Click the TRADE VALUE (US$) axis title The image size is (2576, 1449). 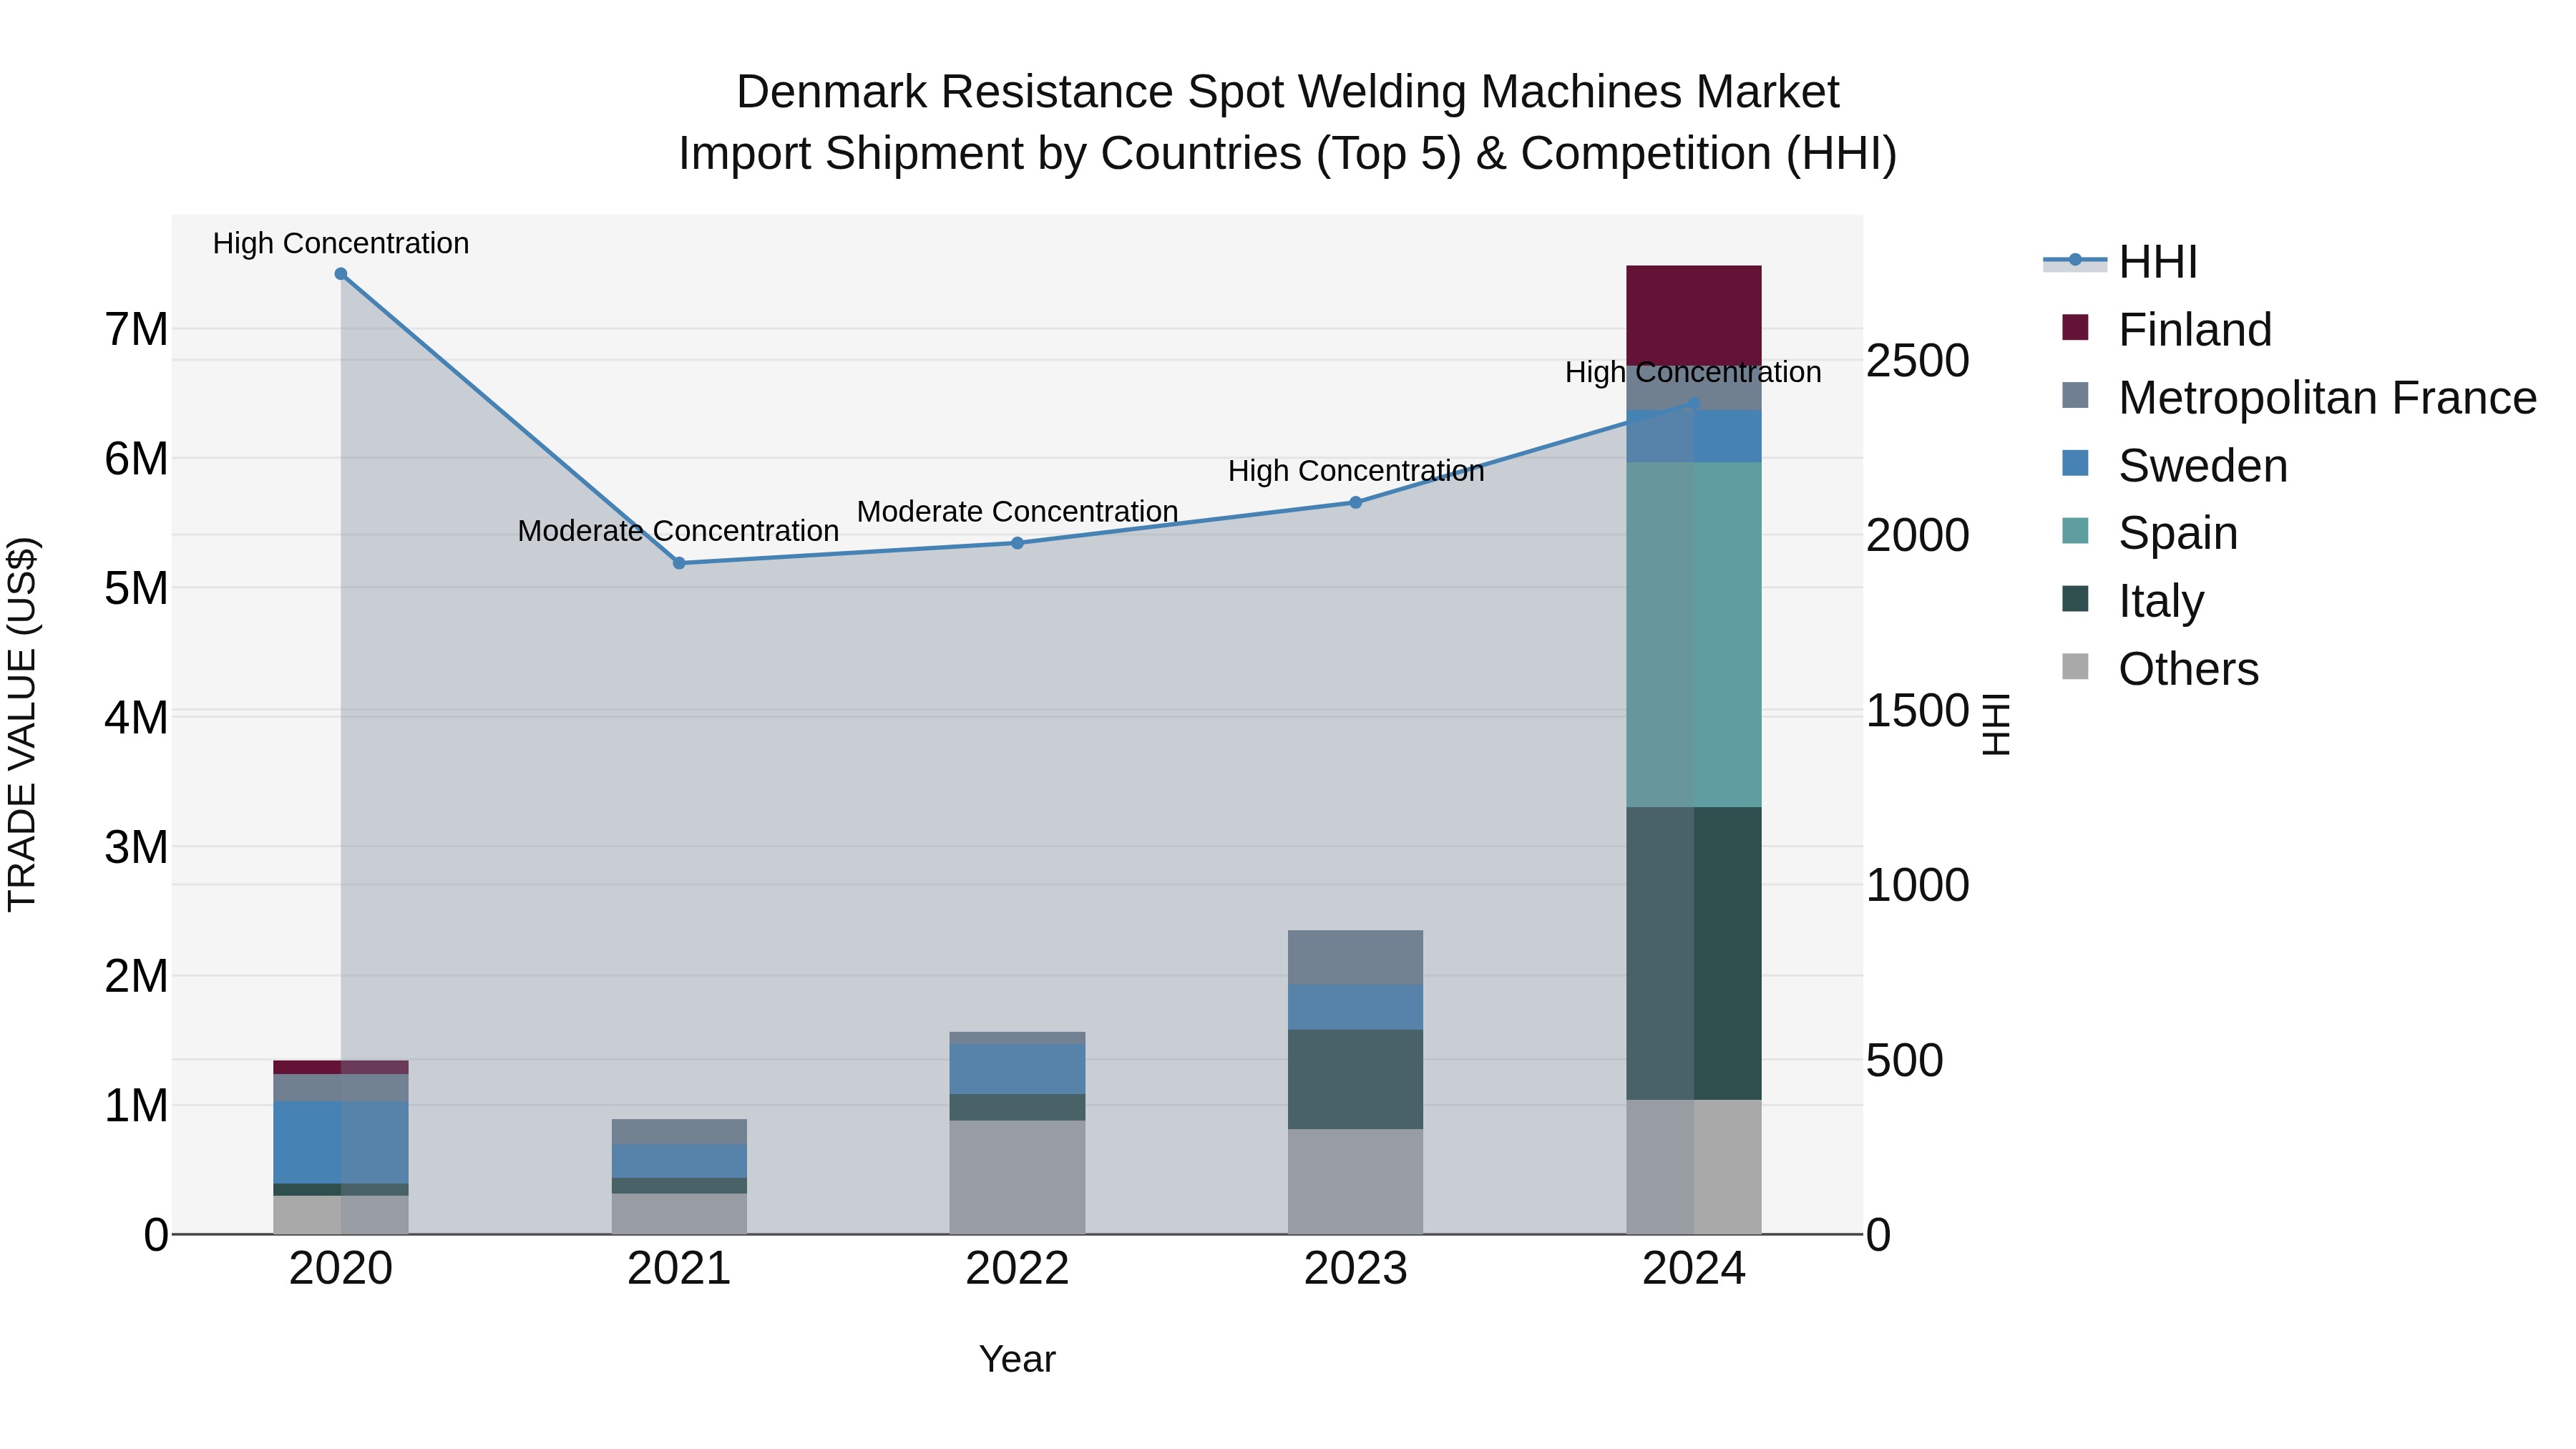click(22, 724)
